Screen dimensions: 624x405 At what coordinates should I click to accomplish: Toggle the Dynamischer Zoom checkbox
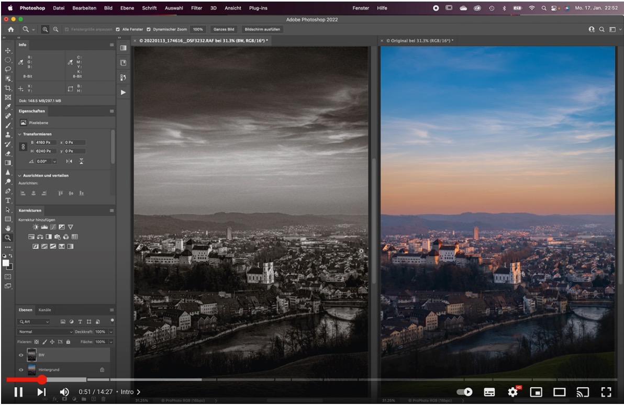coord(149,29)
